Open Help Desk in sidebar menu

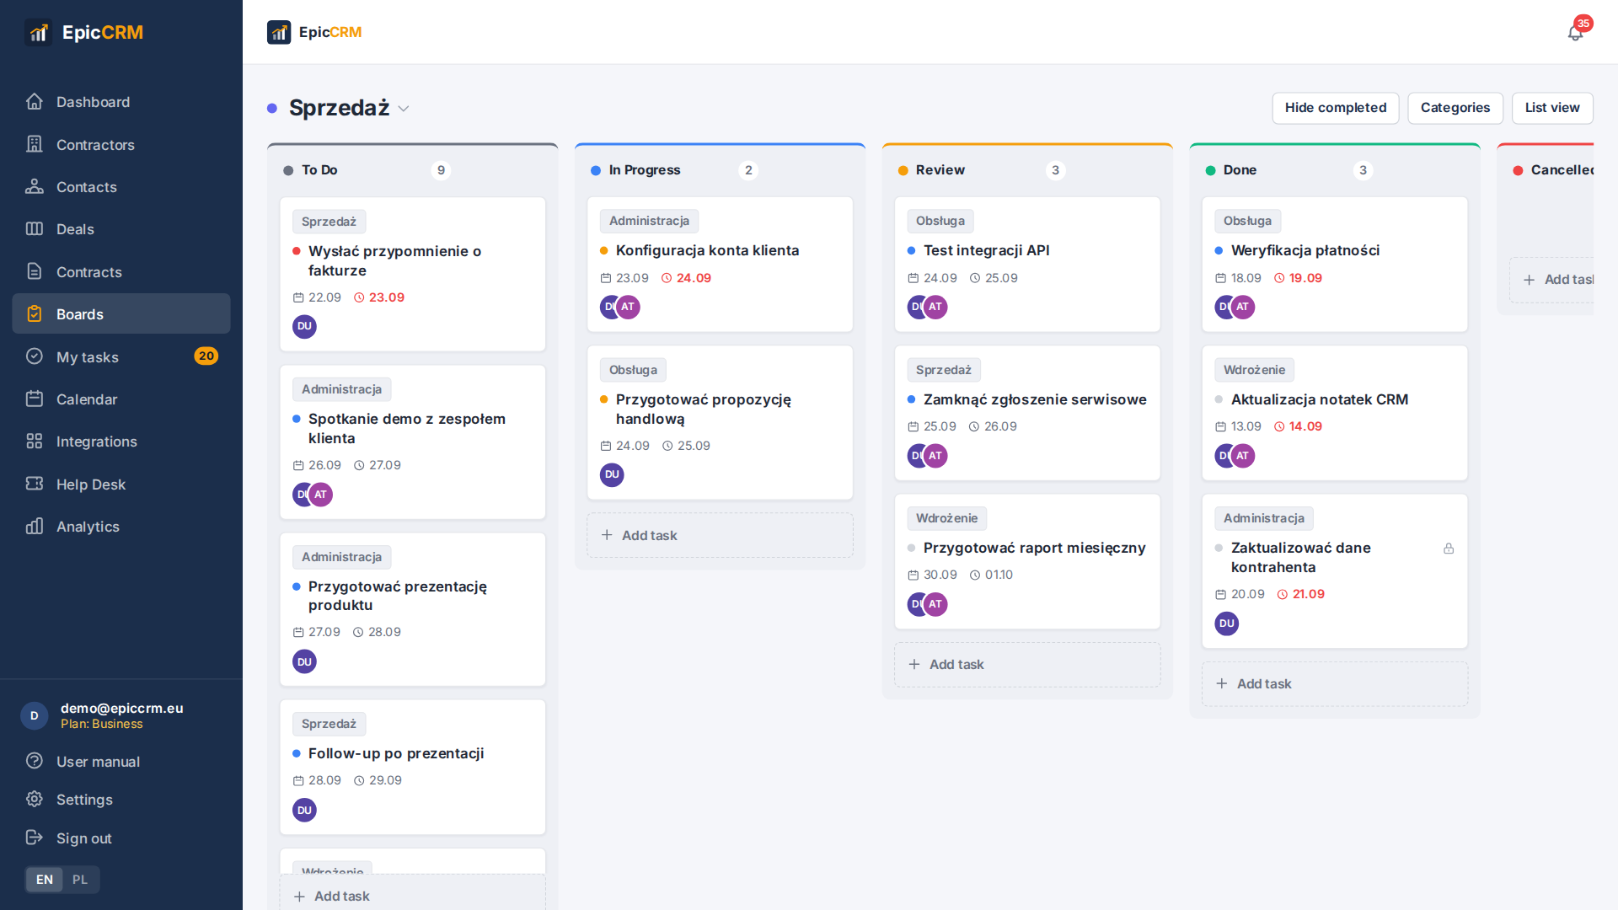(x=121, y=484)
